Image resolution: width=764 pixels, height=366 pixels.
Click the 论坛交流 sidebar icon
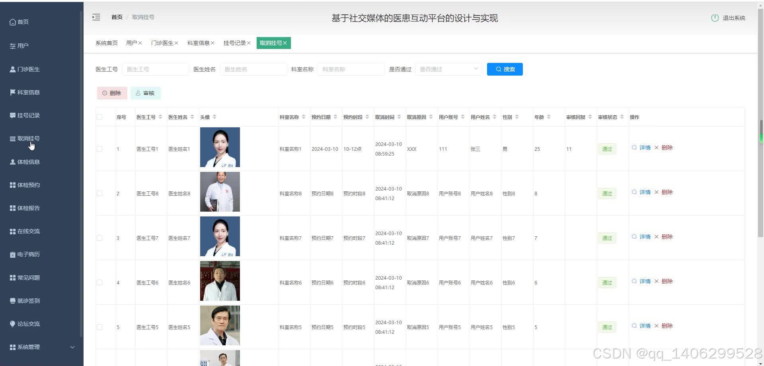pyautogui.click(x=13, y=324)
